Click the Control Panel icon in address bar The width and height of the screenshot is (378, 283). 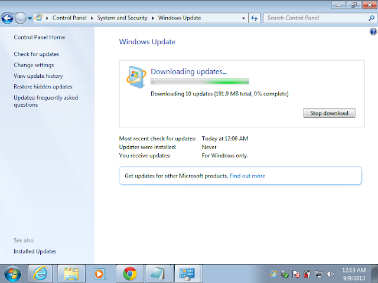coord(39,18)
